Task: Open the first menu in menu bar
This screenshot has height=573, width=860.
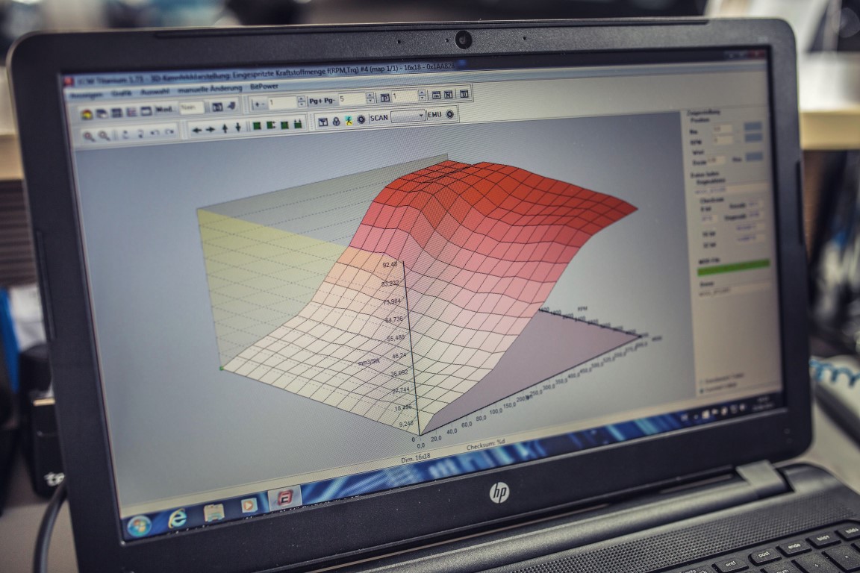Action: (x=87, y=95)
